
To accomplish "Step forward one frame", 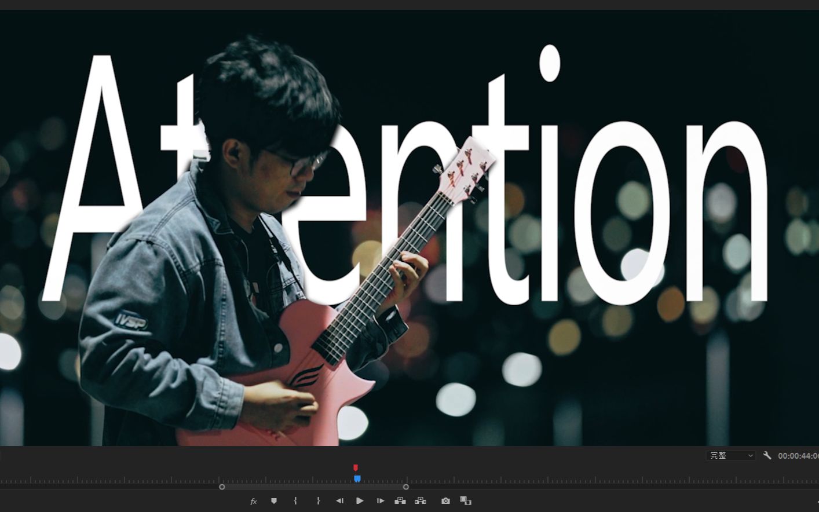I will (x=381, y=501).
